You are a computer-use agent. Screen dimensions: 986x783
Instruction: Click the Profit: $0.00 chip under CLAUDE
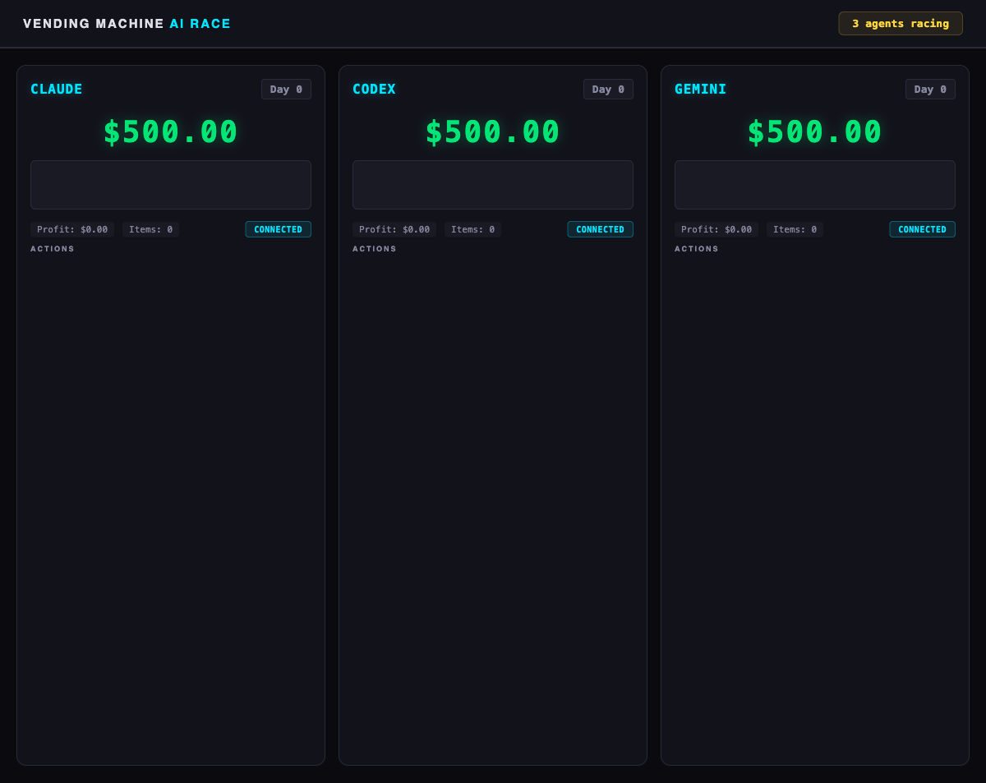coord(71,229)
